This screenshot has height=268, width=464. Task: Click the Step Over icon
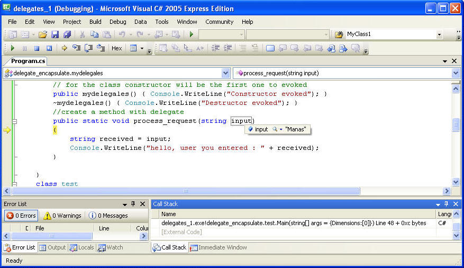(x=88, y=48)
